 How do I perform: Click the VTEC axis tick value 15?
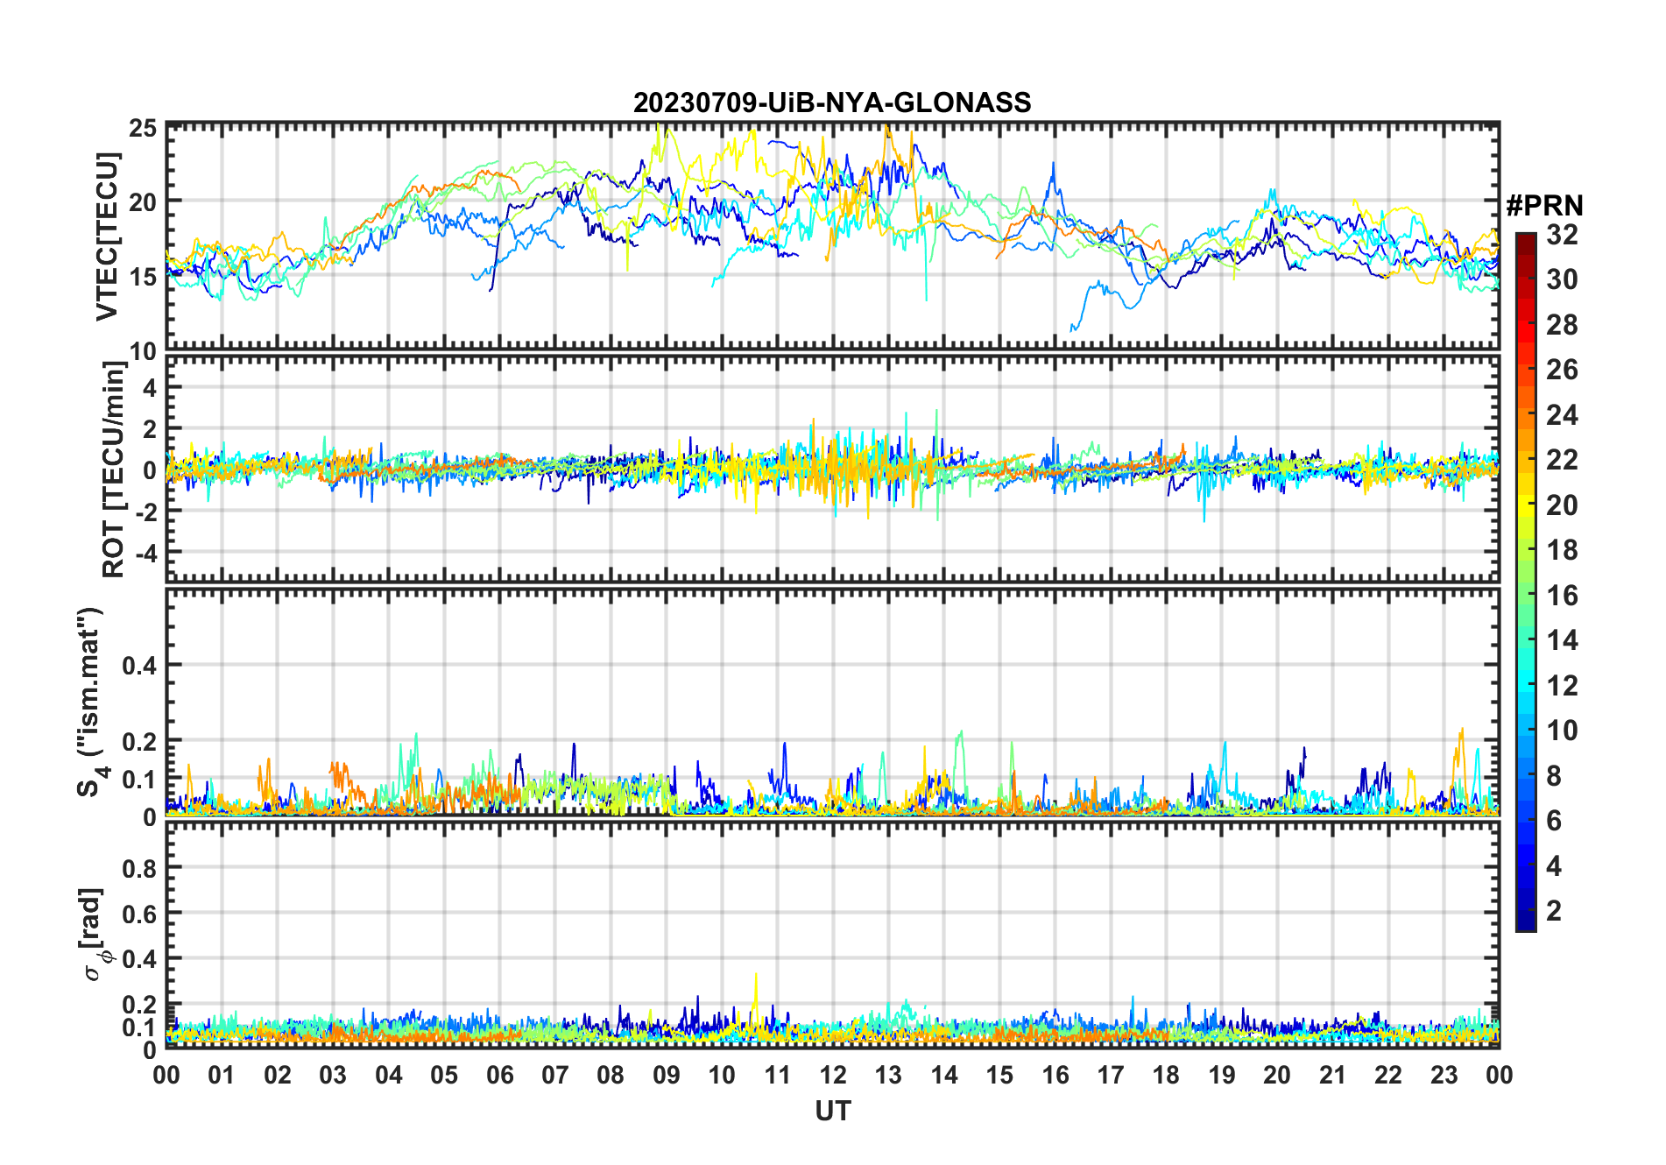(143, 277)
